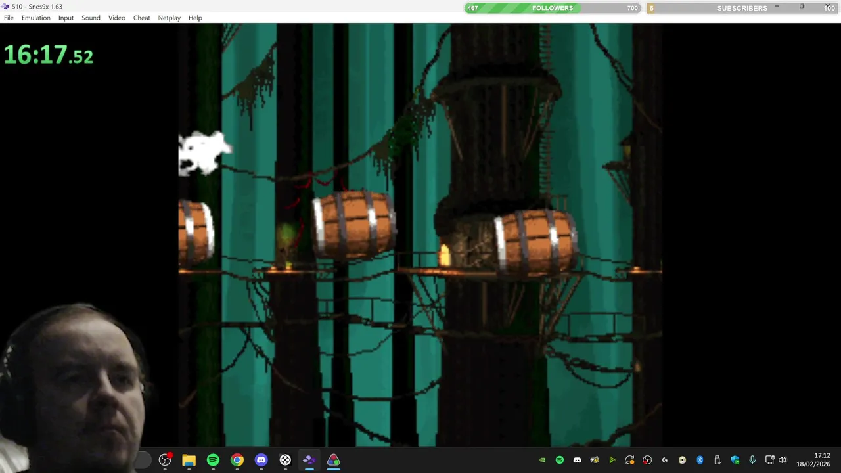The width and height of the screenshot is (841, 473).
Task: Open File Explorer from the taskbar
Action: (x=189, y=460)
